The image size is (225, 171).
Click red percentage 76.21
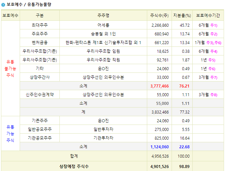tap(184, 86)
